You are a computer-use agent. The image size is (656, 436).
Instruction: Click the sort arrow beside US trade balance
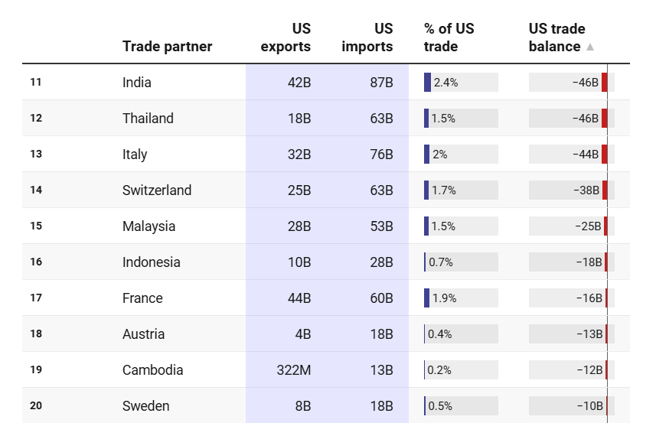pyautogui.click(x=589, y=47)
